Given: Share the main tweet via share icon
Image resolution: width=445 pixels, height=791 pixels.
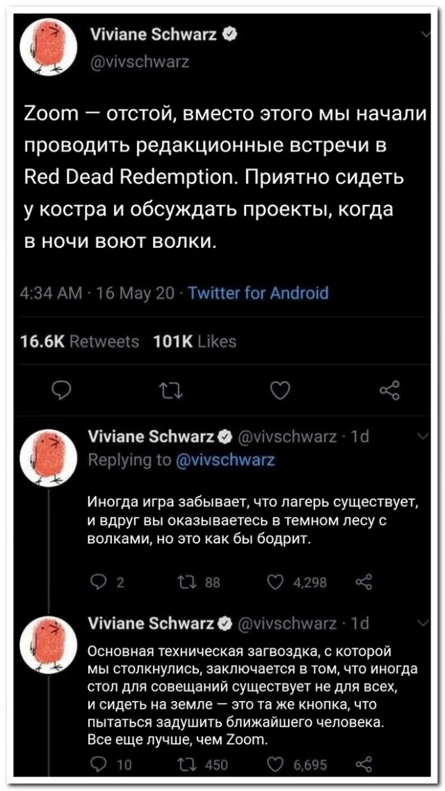Looking at the screenshot, I should pyautogui.click(x=390, y=393).
